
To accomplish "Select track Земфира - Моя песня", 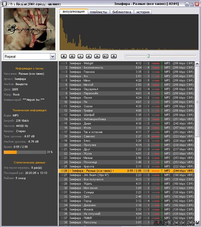I will point(127,188).
